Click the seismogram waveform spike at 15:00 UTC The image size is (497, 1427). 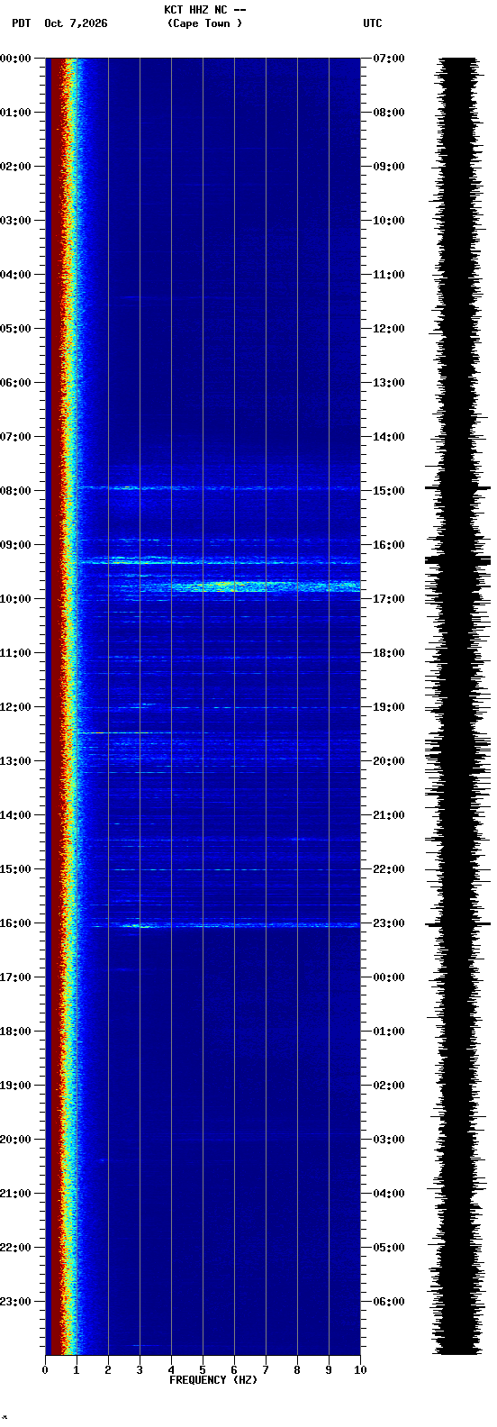458,487
